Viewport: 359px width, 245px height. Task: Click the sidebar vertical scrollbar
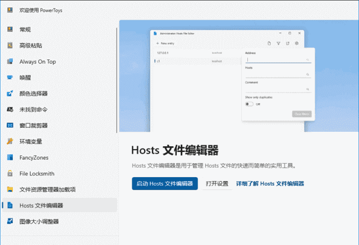pos(117,80)
